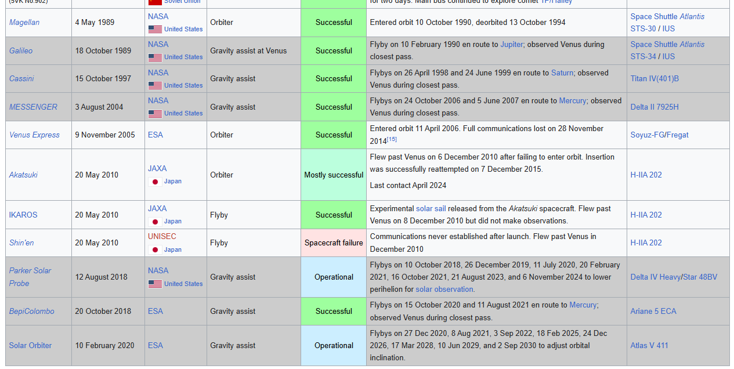Viewport: 734px width, 369px height.
Task: Open the STS-30 link
Action: [643, 28]
